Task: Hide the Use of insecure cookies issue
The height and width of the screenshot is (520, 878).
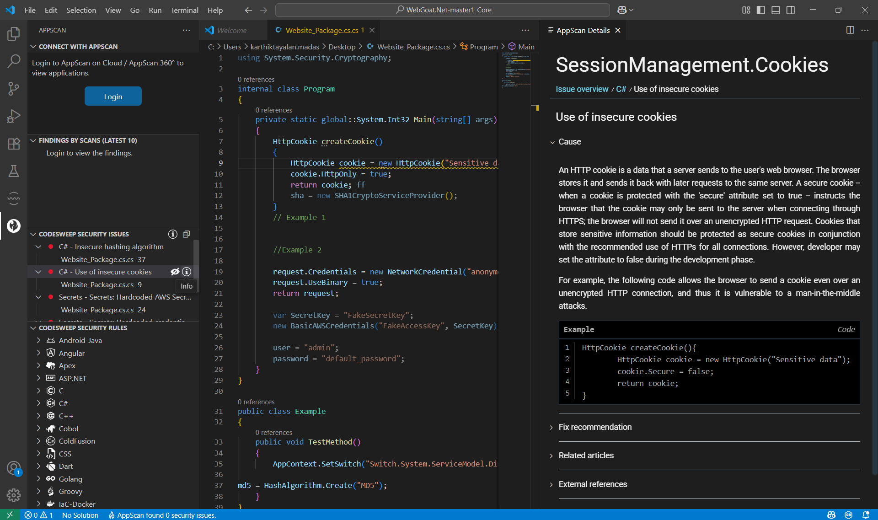Action: (175, 272)
